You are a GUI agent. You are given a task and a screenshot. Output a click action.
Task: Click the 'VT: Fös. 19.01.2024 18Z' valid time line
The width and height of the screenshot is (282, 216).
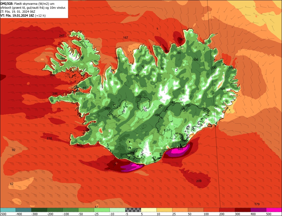(x=17, y=16)
